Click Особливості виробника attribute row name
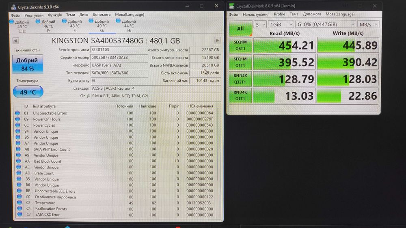The width and height of the screenshot is (406, 228). (55, 197)
